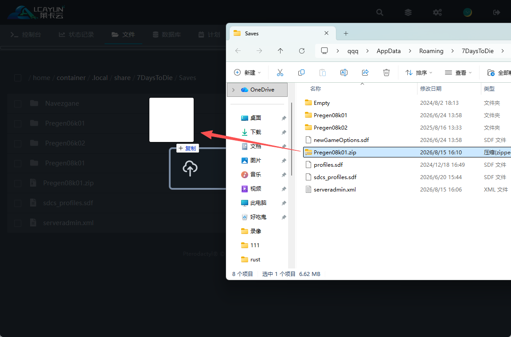Go up one folder level in Explorer
Image resolution: width=511 pixels, height=337 pixels.
280,51
